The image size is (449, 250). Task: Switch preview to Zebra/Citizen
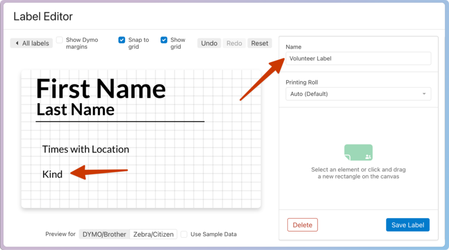click(154, 234)
